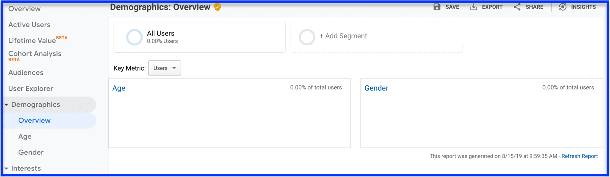The image size is (610, 177).
Task: Click the Add Segment circle icon
Action: pos(307,37)
